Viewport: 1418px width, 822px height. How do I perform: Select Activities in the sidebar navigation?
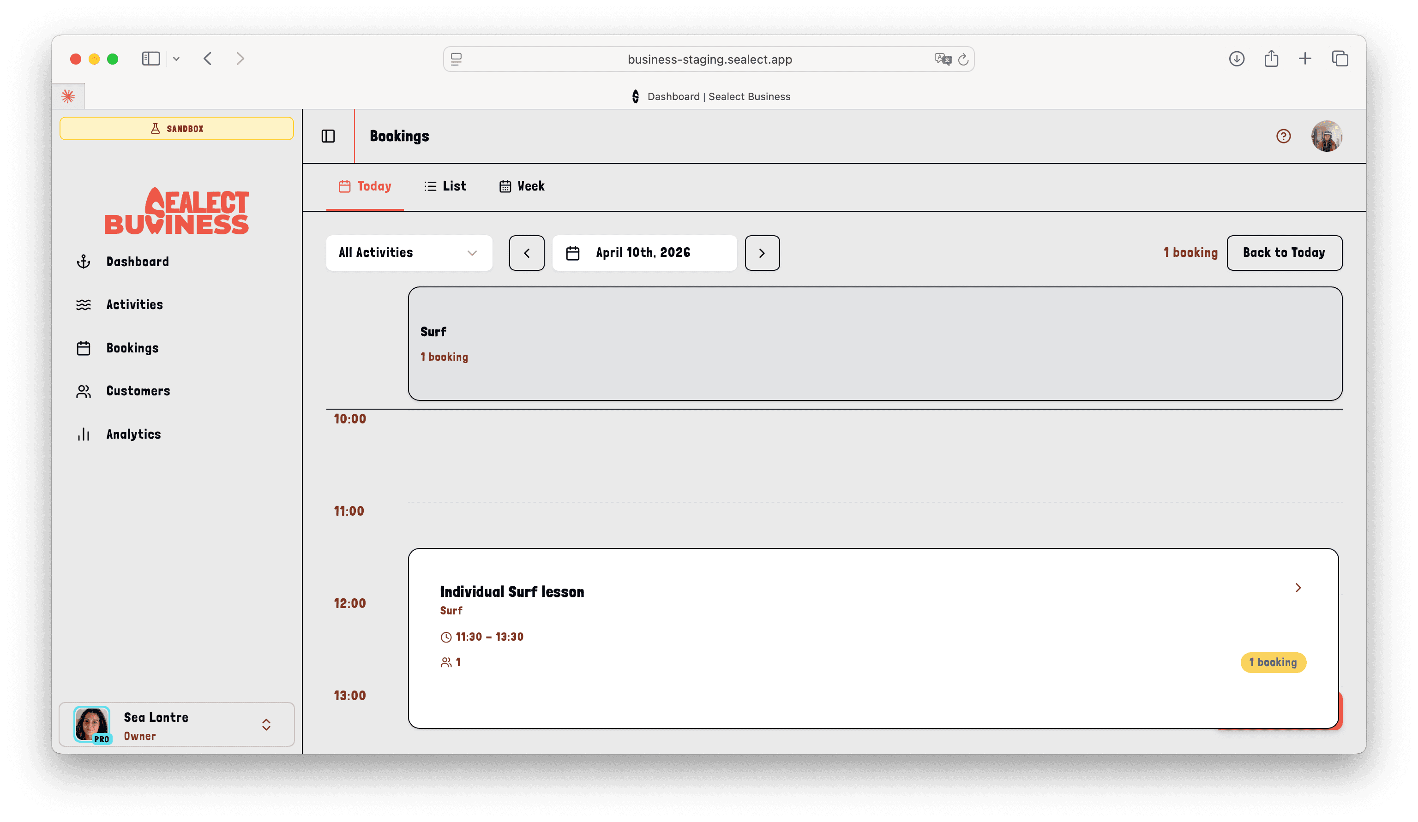134,304
